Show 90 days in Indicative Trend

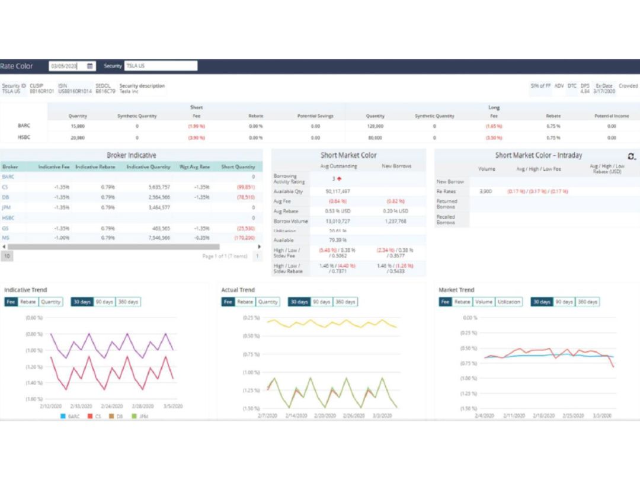(104, 302)
